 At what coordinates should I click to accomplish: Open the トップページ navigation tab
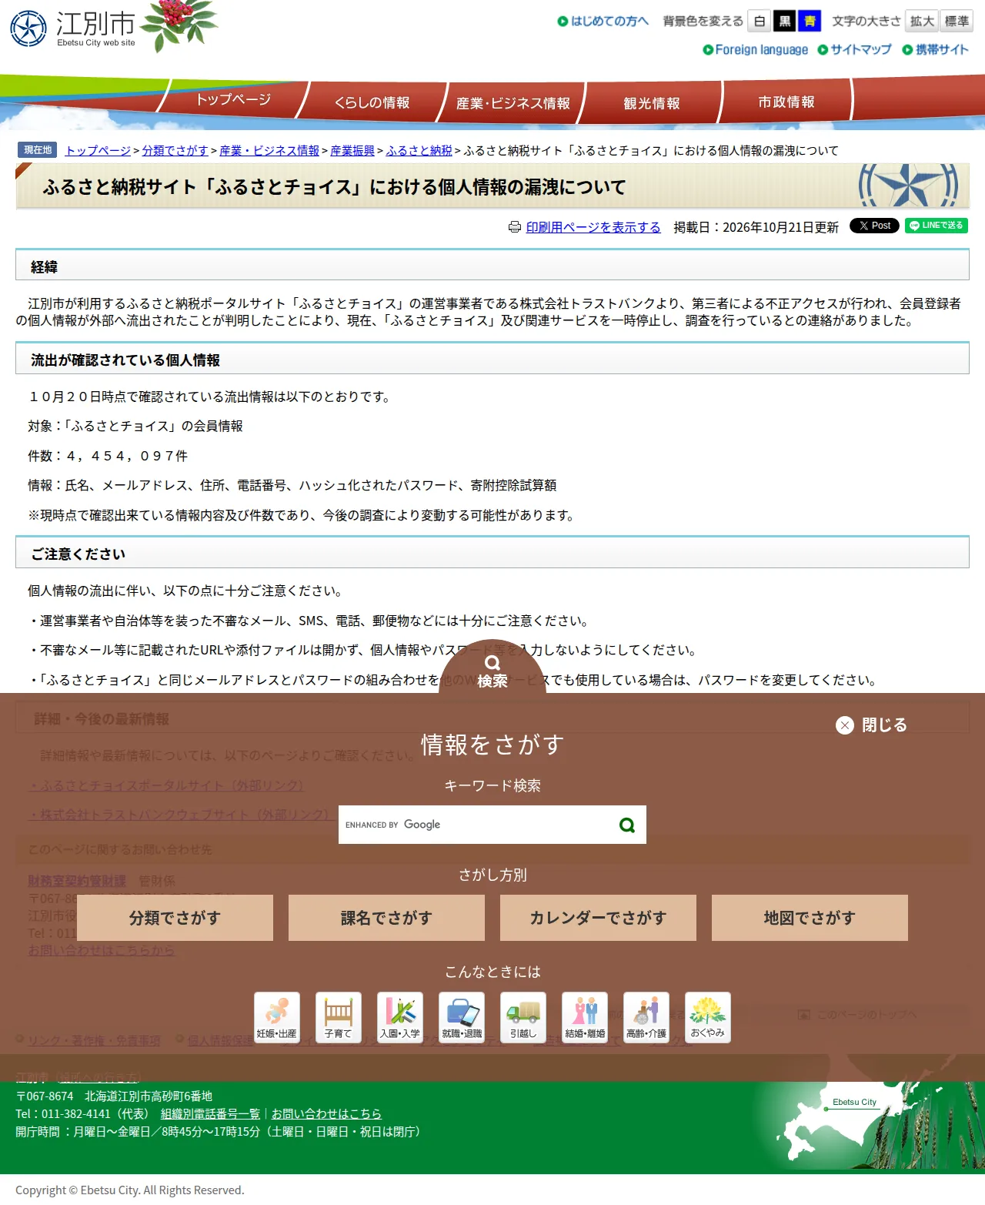(x=233, y=100)
